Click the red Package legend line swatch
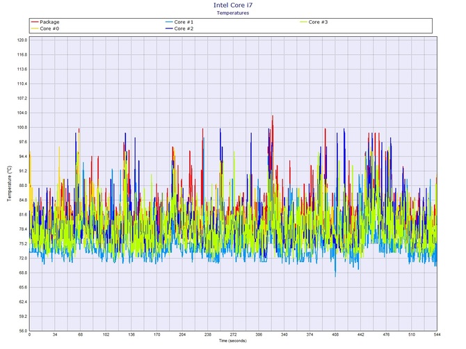Viewport: 466px width, 349px height. (x=35, y=22)
